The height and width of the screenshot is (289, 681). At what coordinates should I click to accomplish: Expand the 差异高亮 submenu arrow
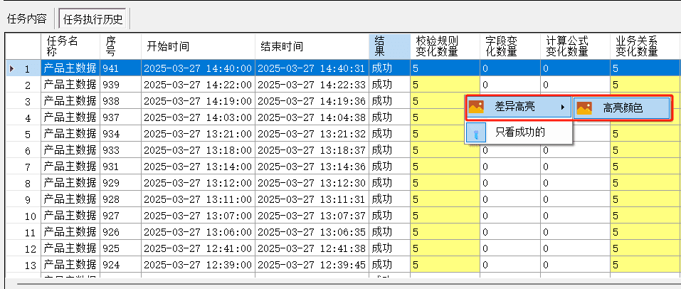point(563,107)
